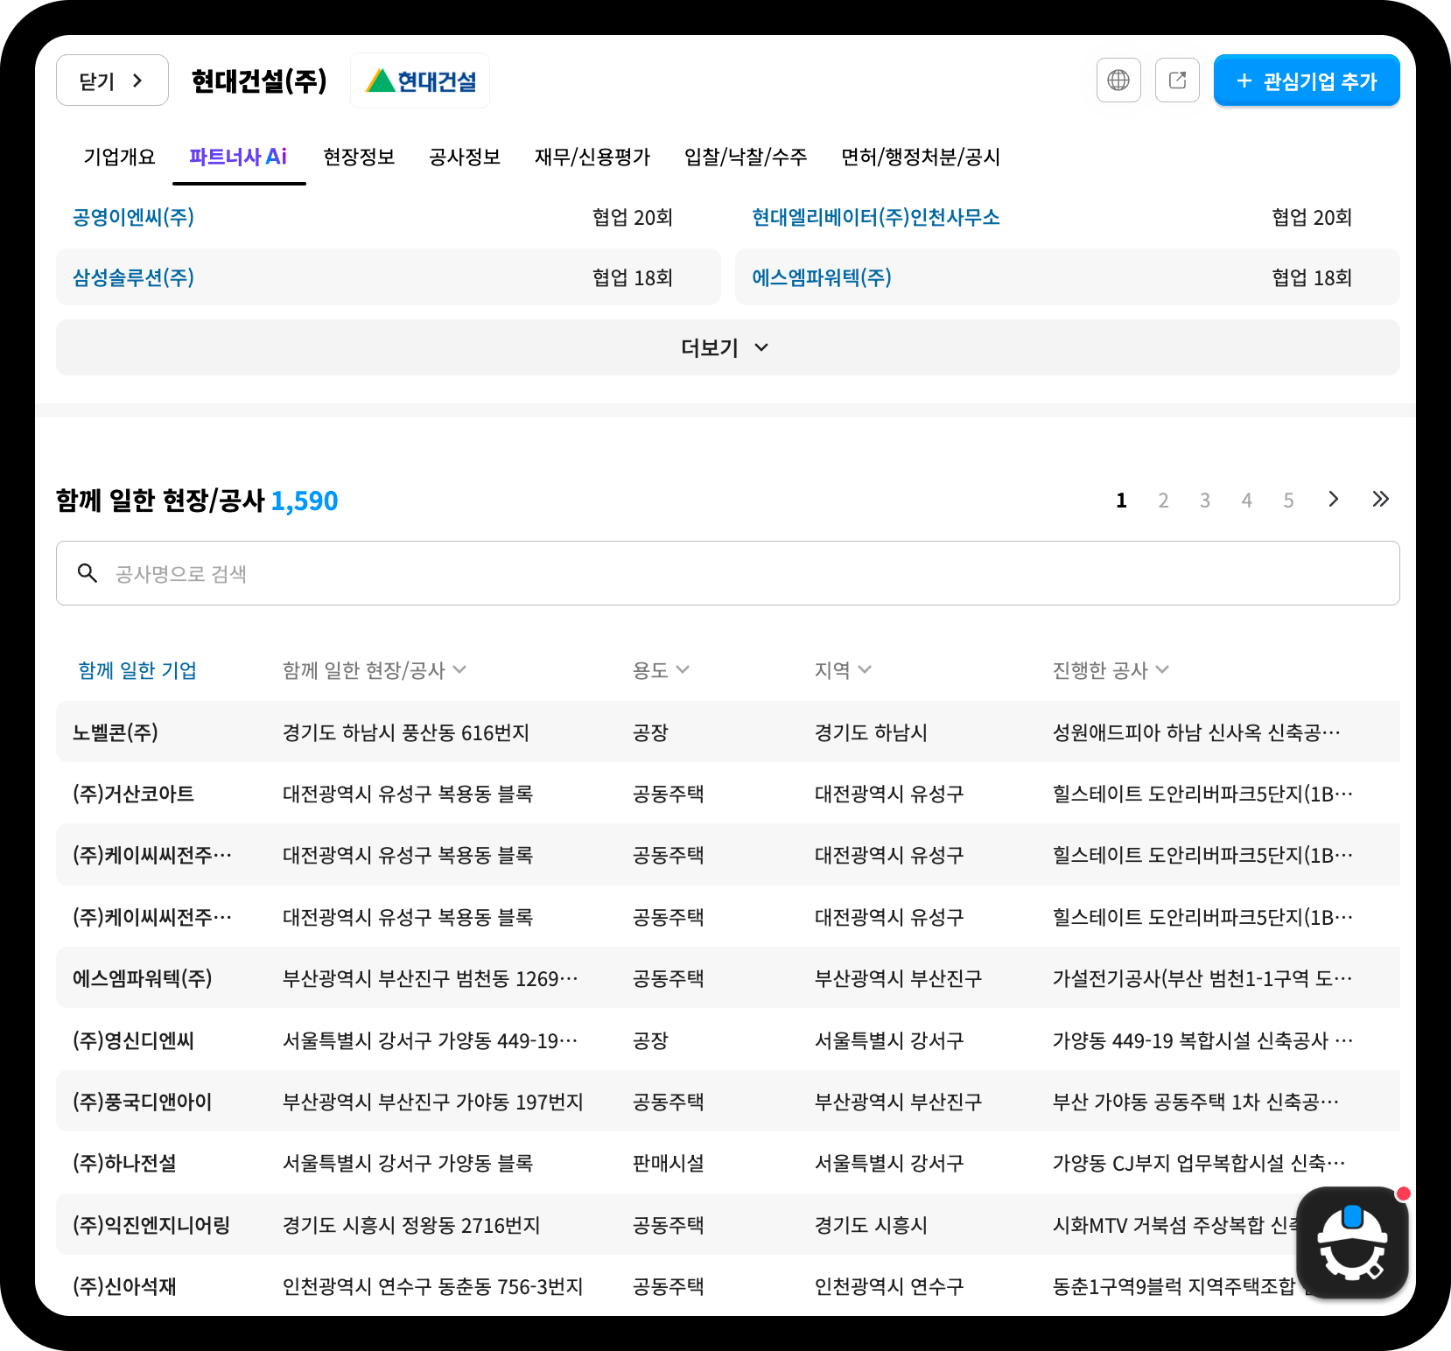Select the (주)거산코아트 company cell

(133, 794)
